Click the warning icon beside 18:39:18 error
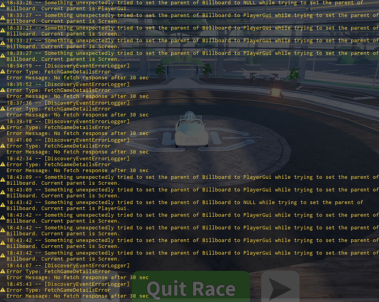The height and width of the screenshot is (302, 379). [2, 127]
